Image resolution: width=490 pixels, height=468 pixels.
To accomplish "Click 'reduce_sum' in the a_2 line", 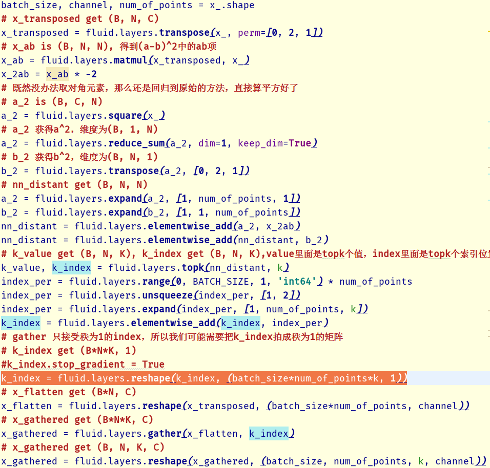I will 136,143.
